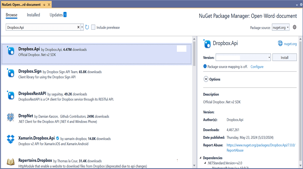
Task: Click the Updates count badge
Action: 65,15
